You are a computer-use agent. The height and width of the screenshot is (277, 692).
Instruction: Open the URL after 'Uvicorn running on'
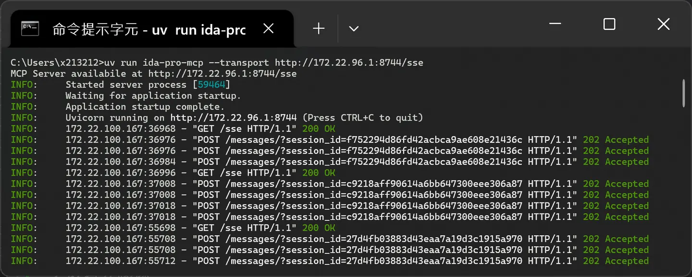234,118
